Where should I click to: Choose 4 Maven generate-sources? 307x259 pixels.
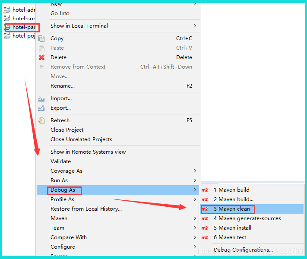(x=247, y=218)
